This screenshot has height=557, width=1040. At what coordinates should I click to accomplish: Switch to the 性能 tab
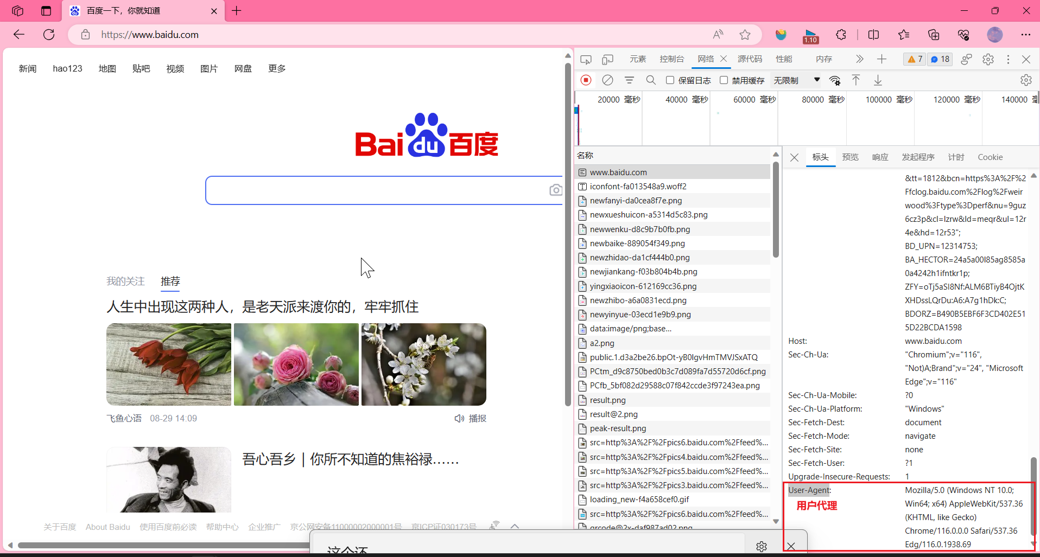784,59
